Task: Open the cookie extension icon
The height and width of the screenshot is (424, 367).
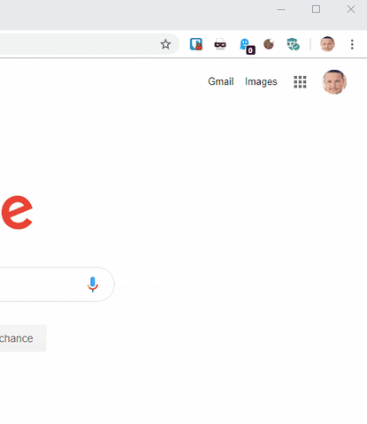Action: (x=269, y=44)
